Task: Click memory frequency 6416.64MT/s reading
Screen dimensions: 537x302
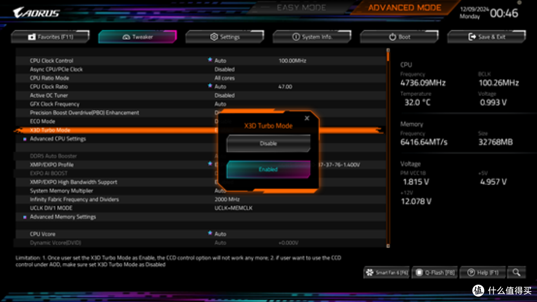Action: [x=424, y=142]
